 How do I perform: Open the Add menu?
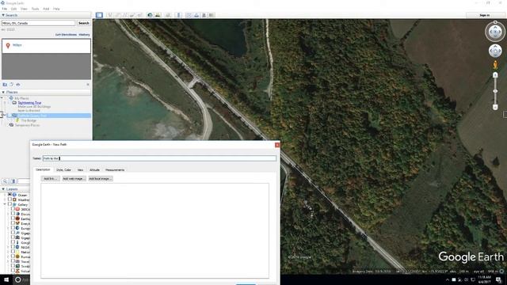46,9
